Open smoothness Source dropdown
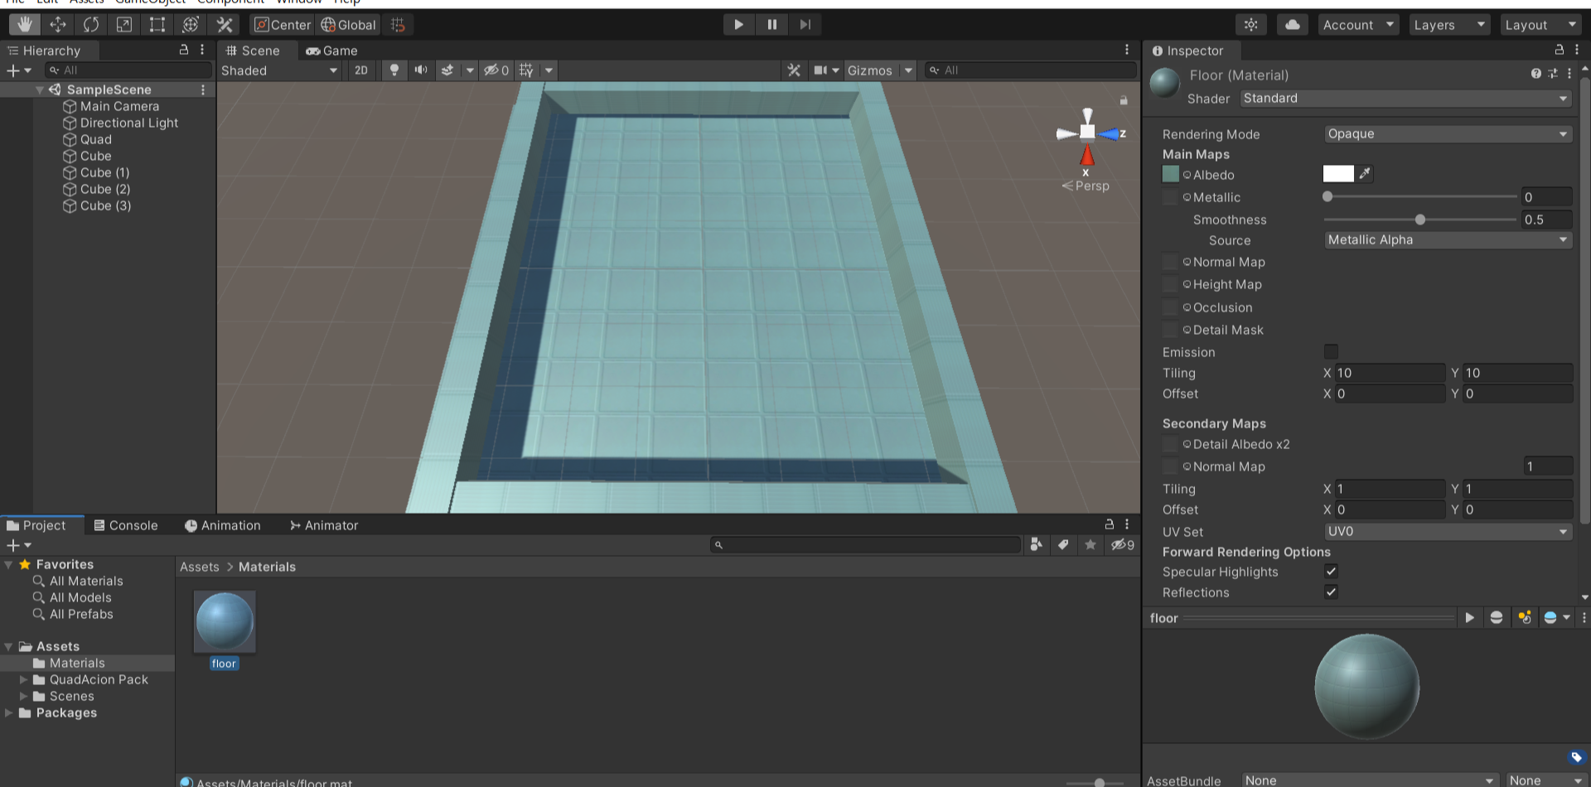 1448,240
